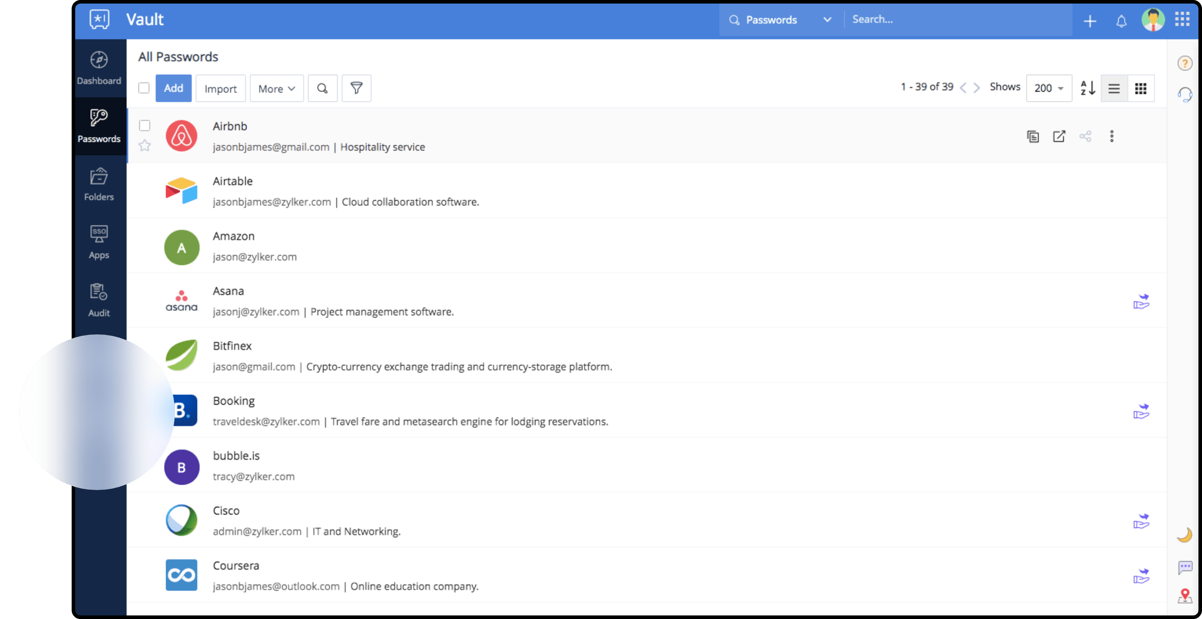Star the Airbnb entry as favorite
The height and width of the screenshot is (619, 1202).
click(144, 146)
